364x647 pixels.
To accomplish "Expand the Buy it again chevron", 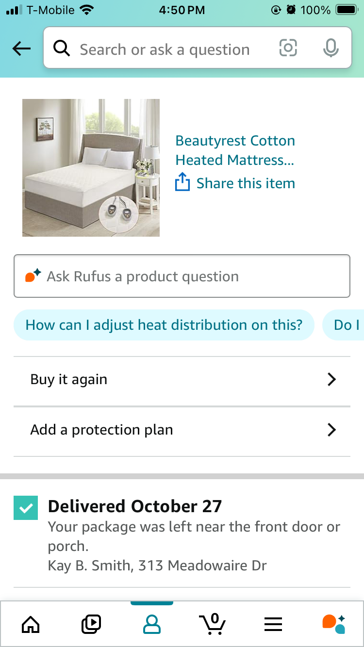I will click(331, 379).
